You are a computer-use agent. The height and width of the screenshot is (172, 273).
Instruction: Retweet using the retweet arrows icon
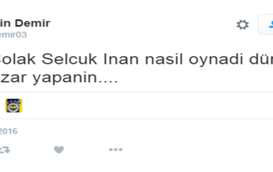(5, 150)
